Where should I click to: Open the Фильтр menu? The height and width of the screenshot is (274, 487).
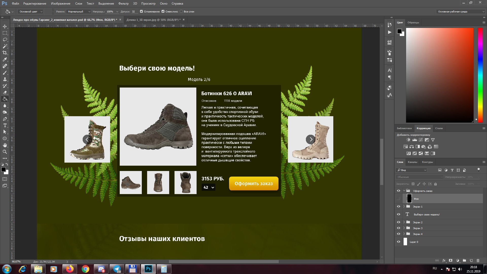123,4
